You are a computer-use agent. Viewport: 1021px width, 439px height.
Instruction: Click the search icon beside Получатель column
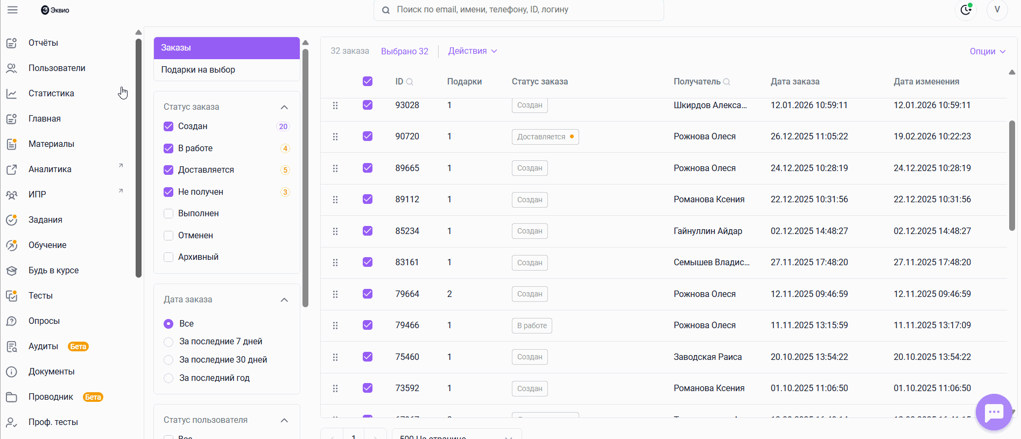pos(727,82)
